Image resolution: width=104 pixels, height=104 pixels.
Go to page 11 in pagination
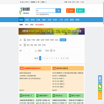(64, 58)
